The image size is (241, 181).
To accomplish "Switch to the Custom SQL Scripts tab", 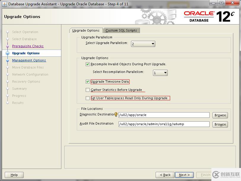I will (121, 30).
